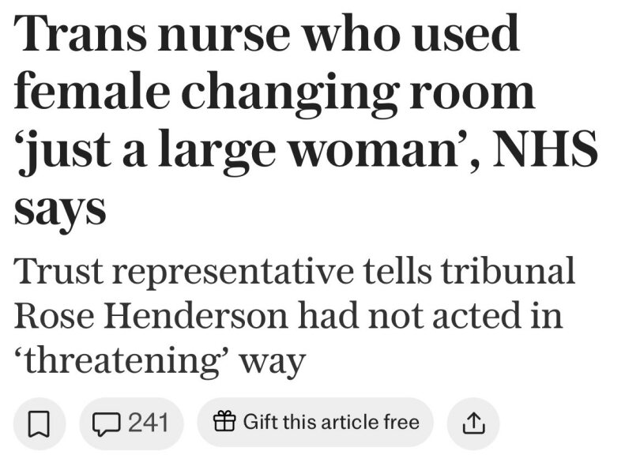644x474 pixels.
Task: Open sharing options using the rightmost icon
Action: click(x=475, y=422)
